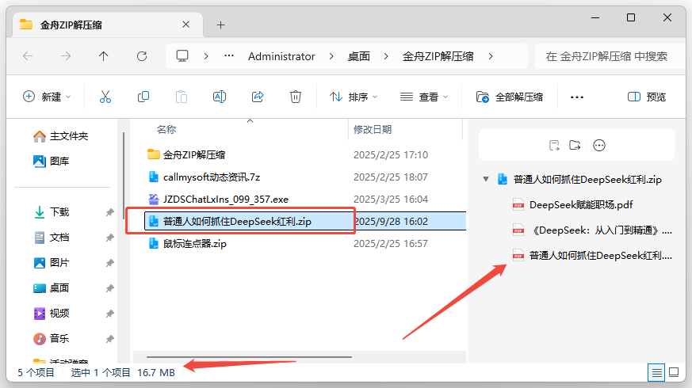Click the sidebar vertical scrollbar
692x388 pixels.
124,177
